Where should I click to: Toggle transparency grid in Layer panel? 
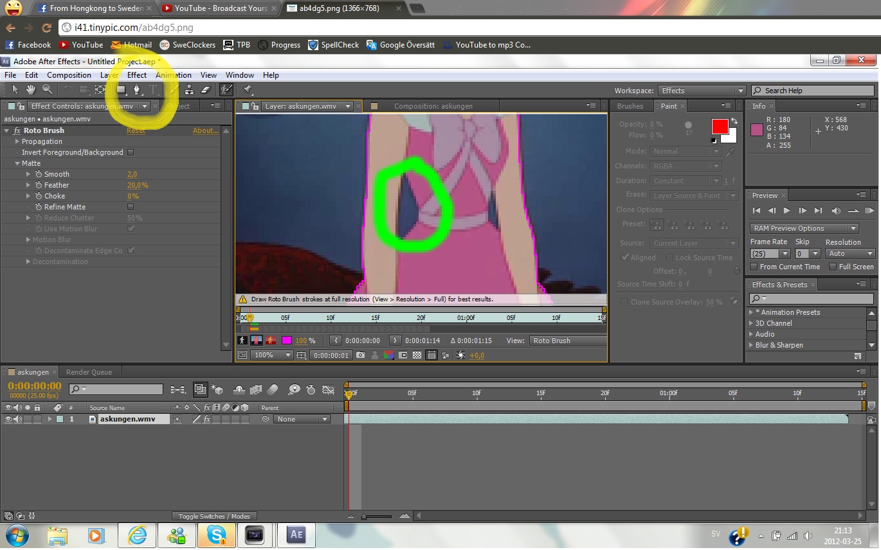417,355
